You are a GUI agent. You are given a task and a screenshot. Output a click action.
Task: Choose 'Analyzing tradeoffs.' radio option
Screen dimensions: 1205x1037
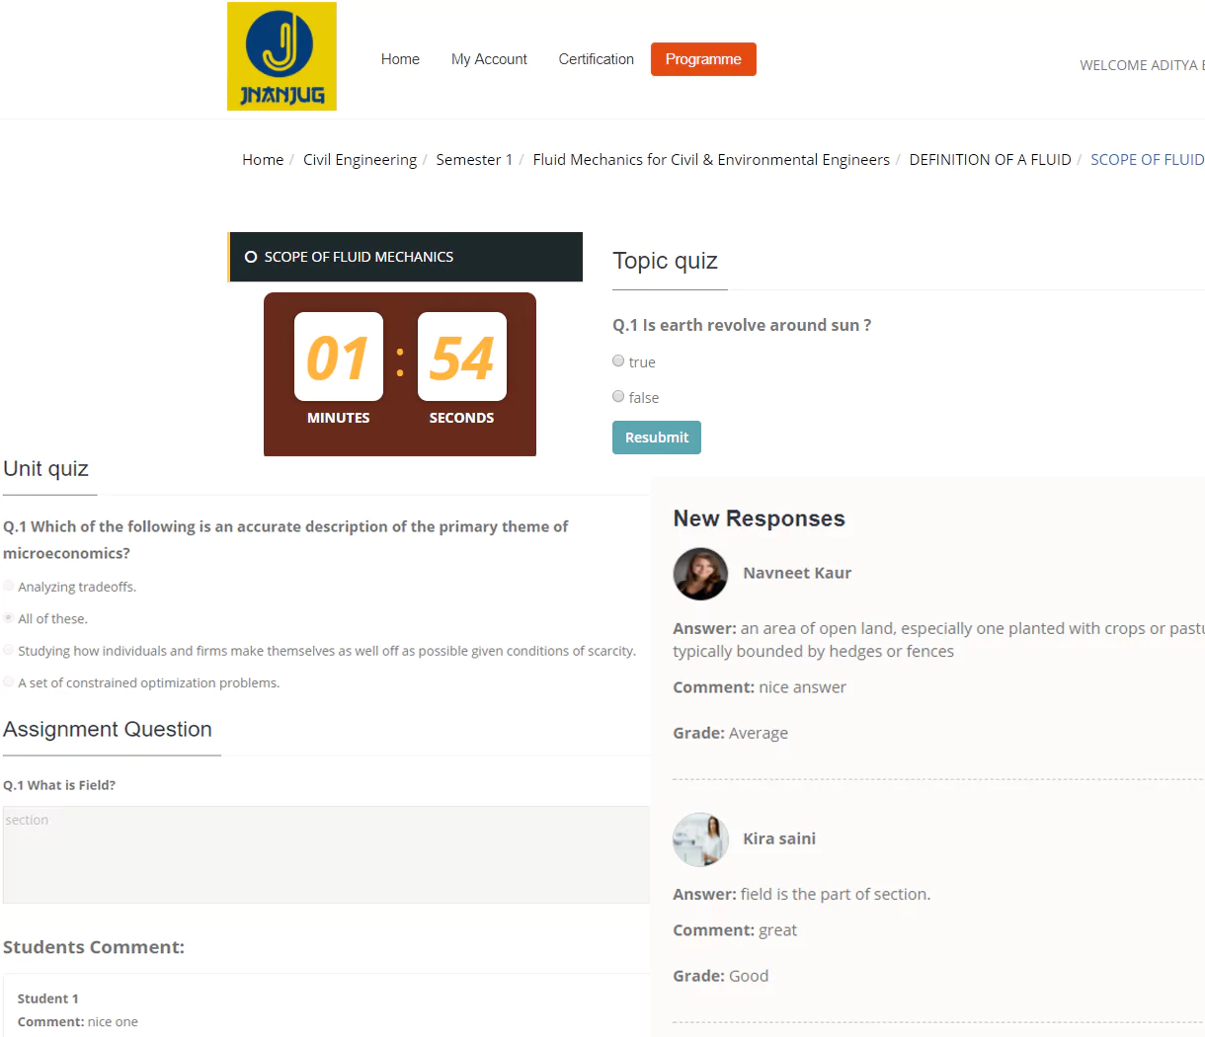point(9,586)
